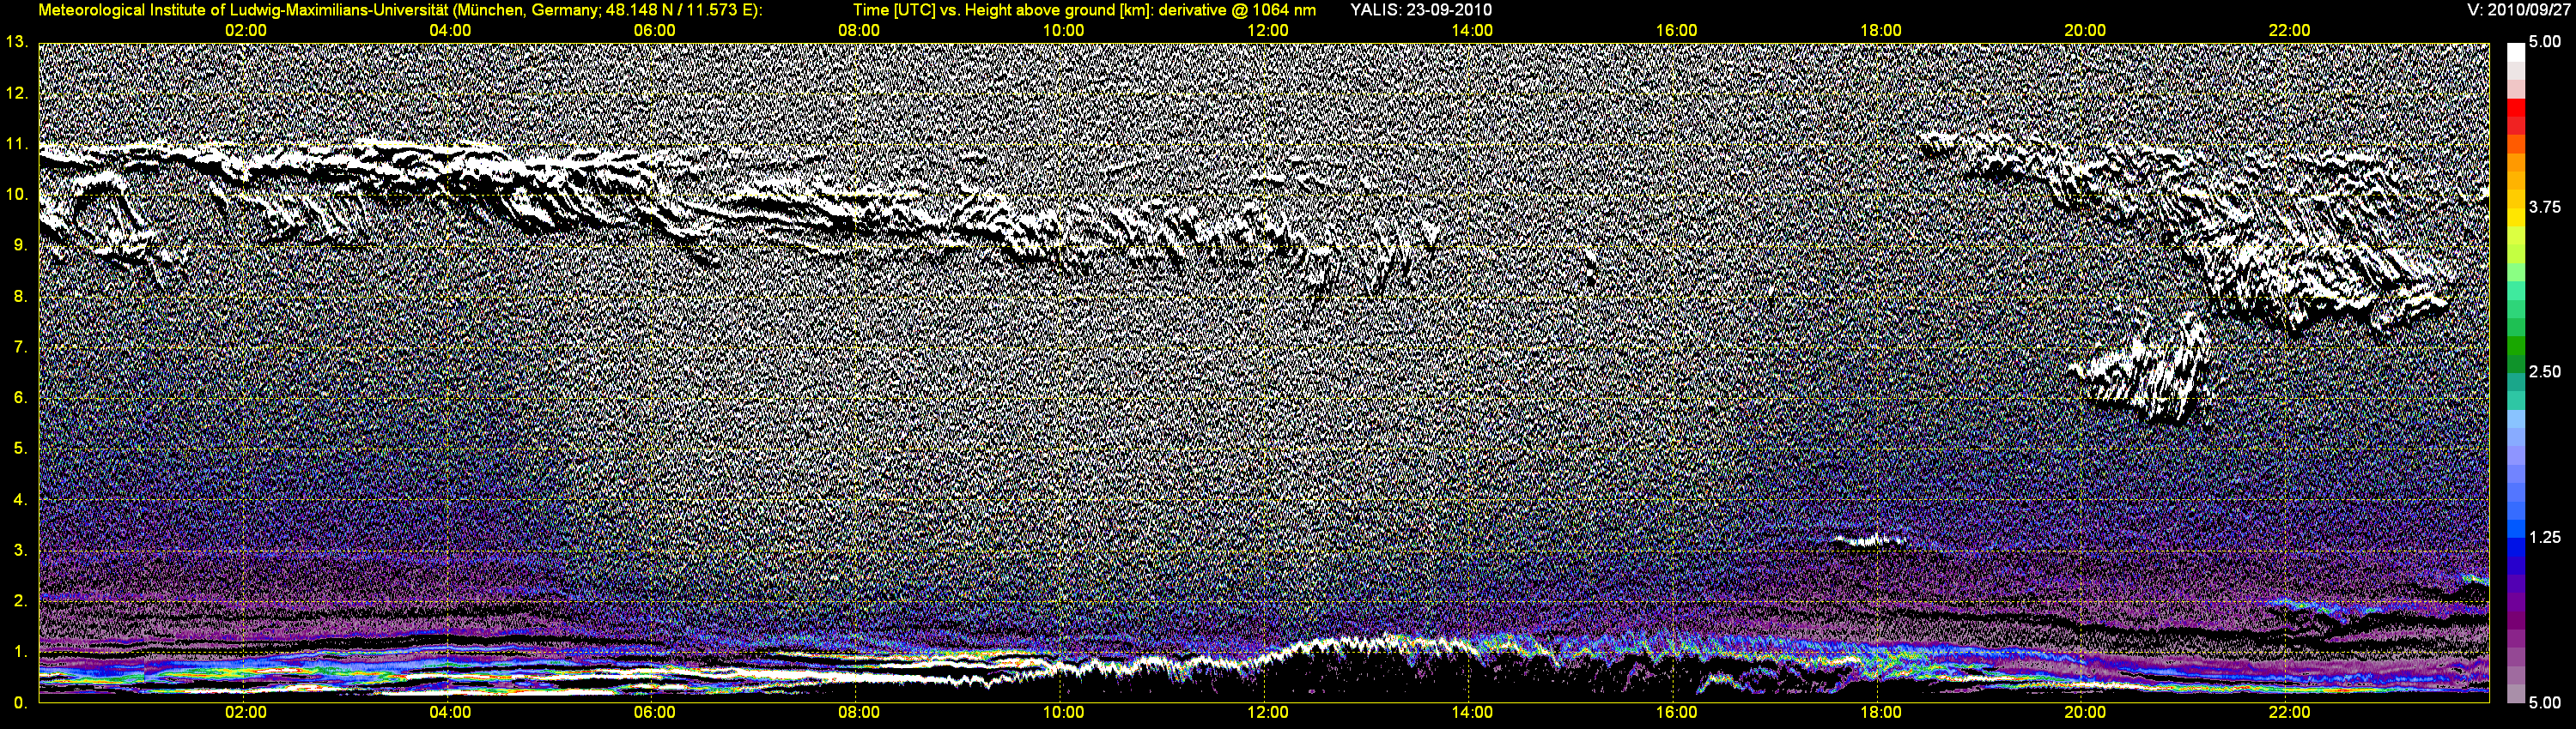Click the 16:00 label on the top time axis
2576x729 pixels.
(1676, 30)
